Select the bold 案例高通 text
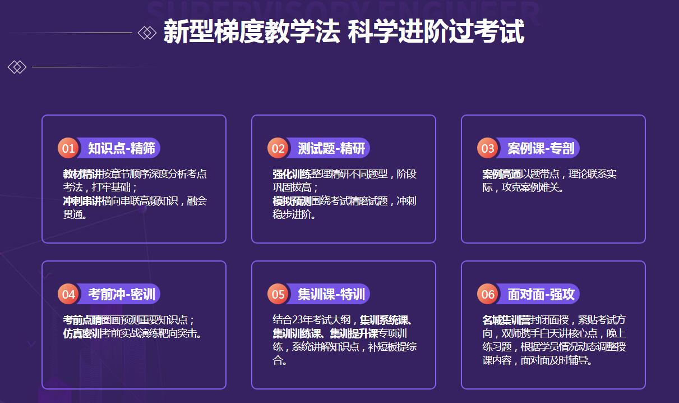 pyautogui.click(x=502, y=174)
